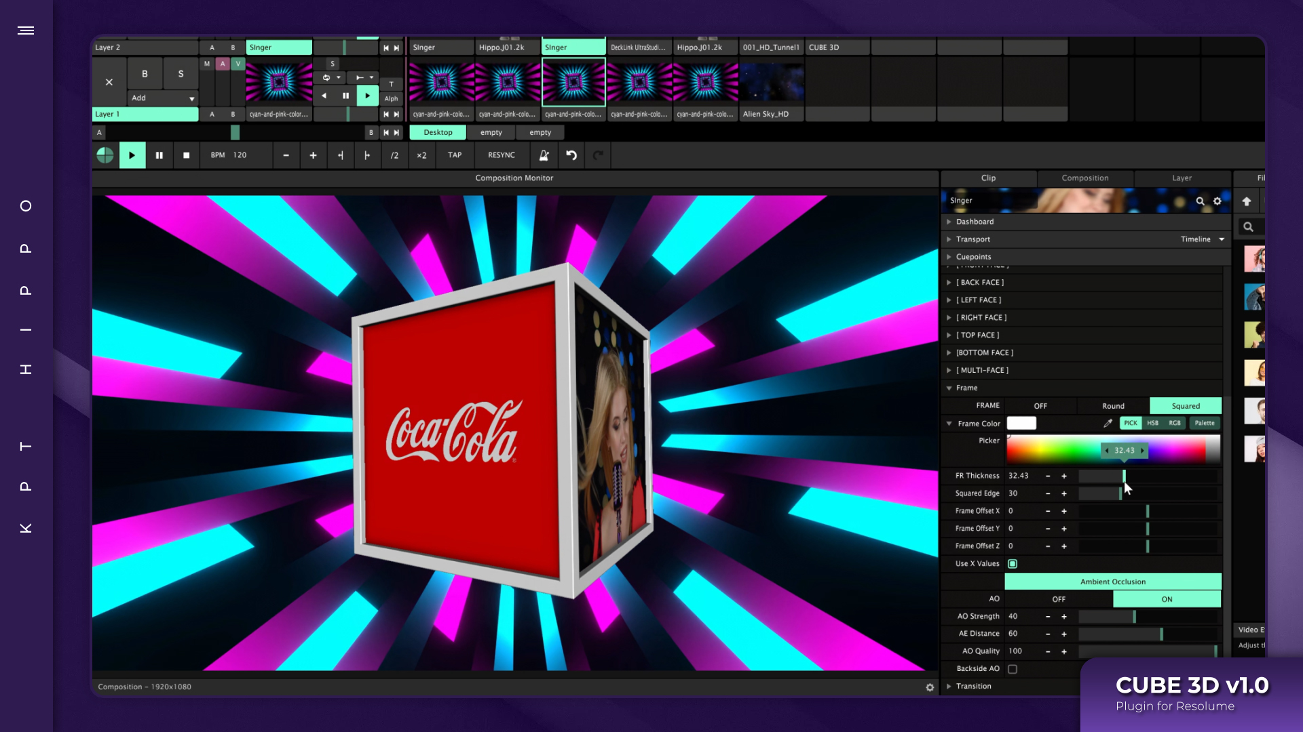Screen dimensions: 1303x732
Task: Set FRAME to Round
Action: (x=1113, y=406)
